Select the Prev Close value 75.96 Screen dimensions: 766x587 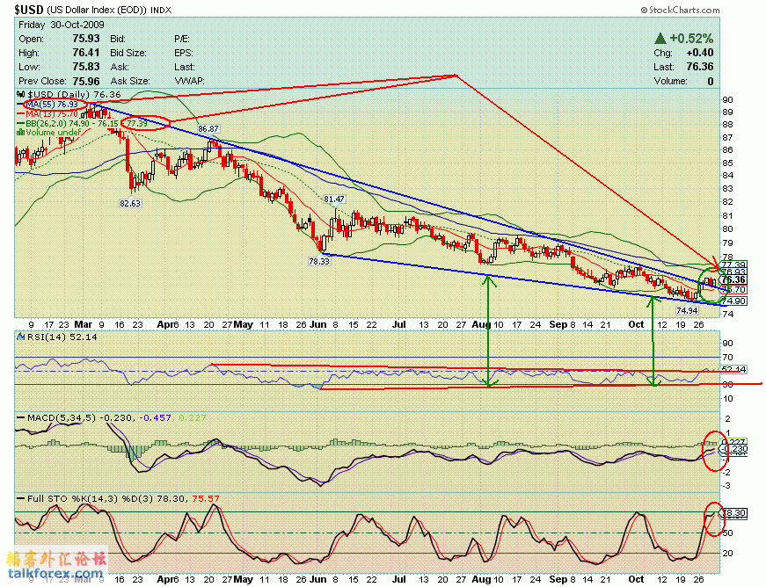pos(86,81)
